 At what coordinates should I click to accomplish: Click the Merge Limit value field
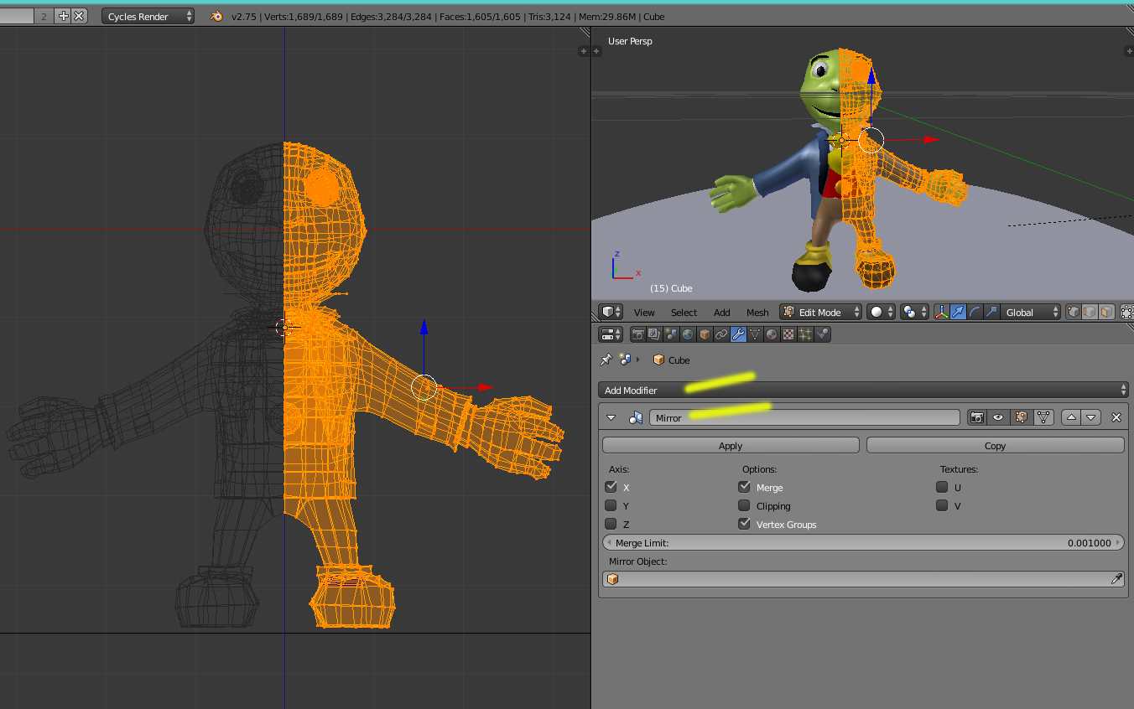[x=863, y=543]
